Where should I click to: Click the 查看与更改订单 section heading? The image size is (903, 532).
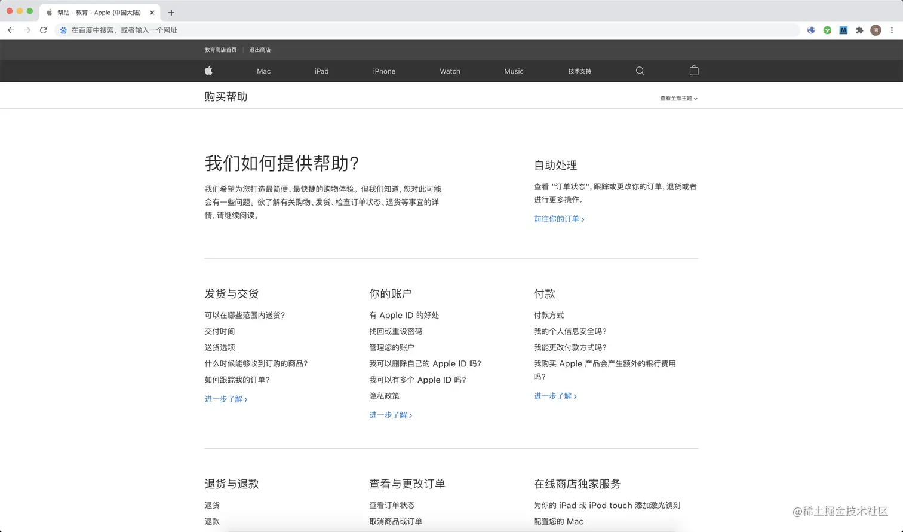point(407,484)
